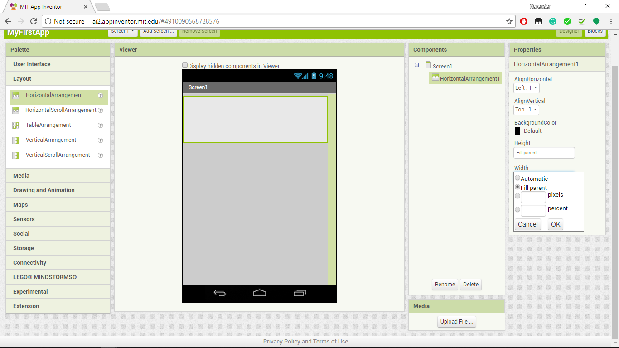Enable Display hidden components in Viewer
619x348 pixels.
pyautogui.click(x=185, y=65)
